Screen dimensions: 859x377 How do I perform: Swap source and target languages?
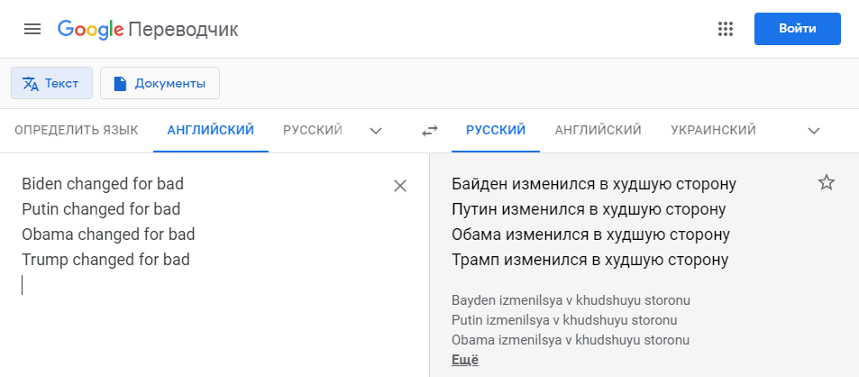(429, 131)
